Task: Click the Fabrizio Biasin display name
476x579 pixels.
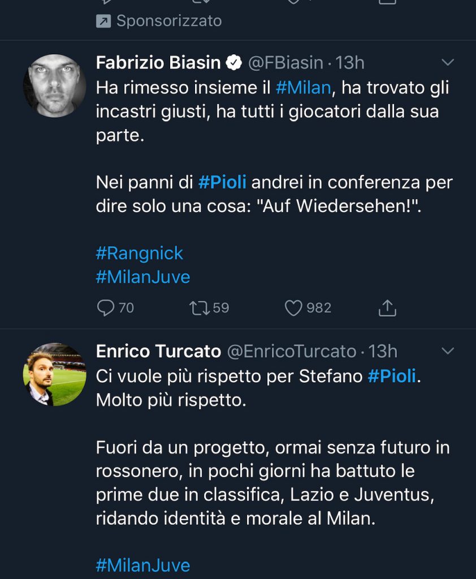Action: point(158,62)
